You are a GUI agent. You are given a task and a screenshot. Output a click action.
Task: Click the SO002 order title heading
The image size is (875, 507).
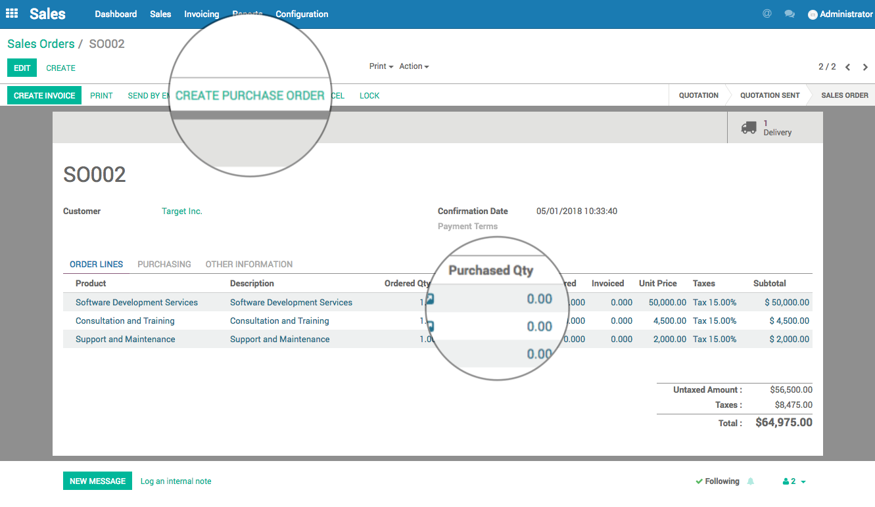(95, 175)
